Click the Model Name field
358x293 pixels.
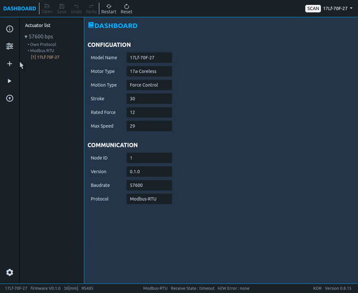point(149,58)
